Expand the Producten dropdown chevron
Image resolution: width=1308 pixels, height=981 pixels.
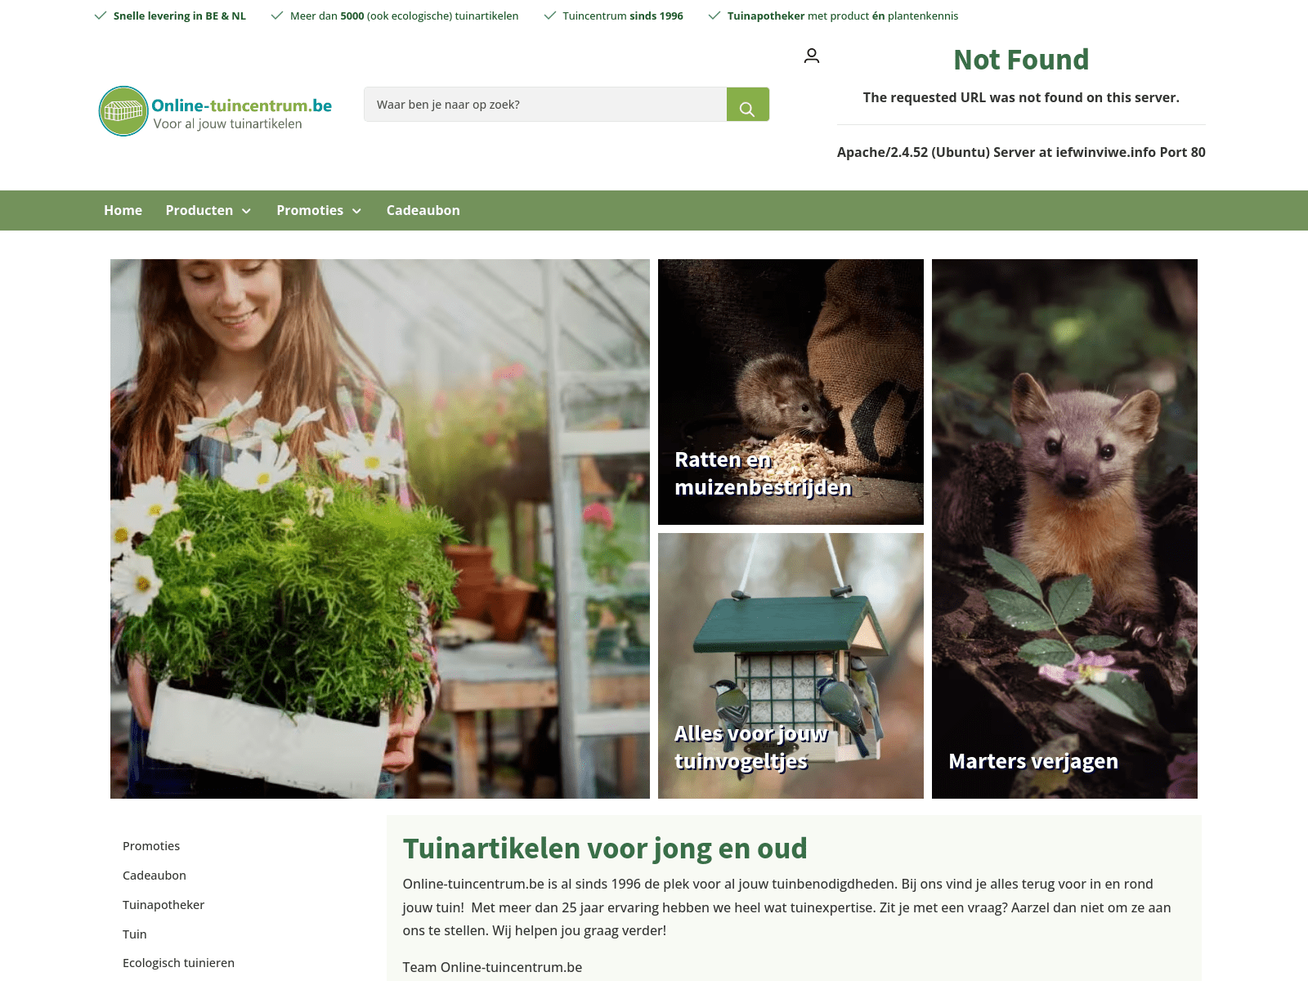click(x=246, y=211)
